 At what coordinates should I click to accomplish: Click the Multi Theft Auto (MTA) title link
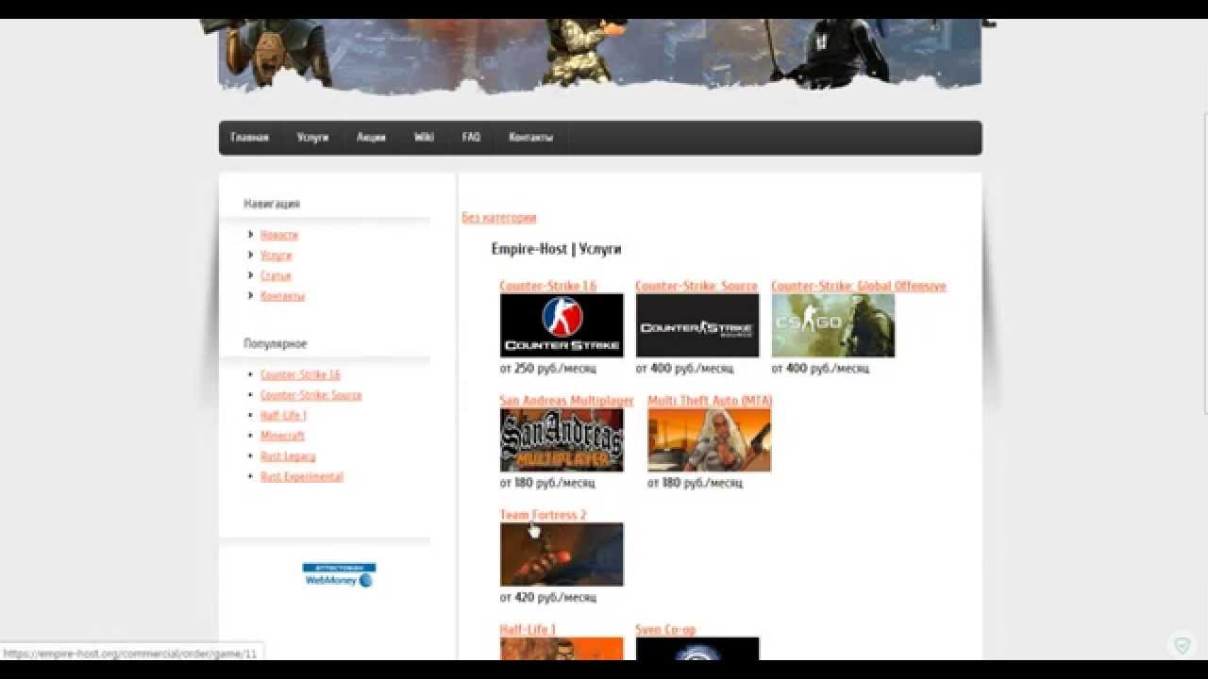pos(710,401)
